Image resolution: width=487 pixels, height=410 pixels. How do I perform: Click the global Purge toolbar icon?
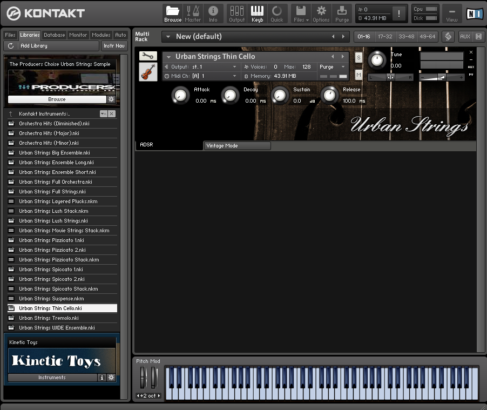tap(342, 14)
